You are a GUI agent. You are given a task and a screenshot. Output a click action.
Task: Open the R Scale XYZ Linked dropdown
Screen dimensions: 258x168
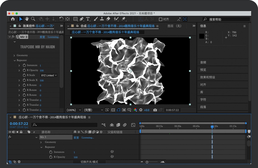point(49,75)
